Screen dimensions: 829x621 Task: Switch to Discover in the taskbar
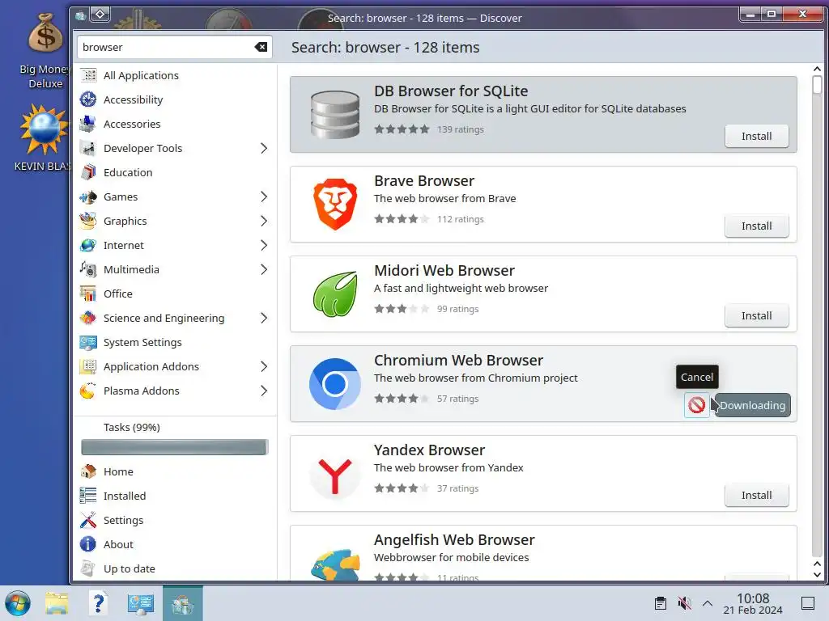pos(182,603)
